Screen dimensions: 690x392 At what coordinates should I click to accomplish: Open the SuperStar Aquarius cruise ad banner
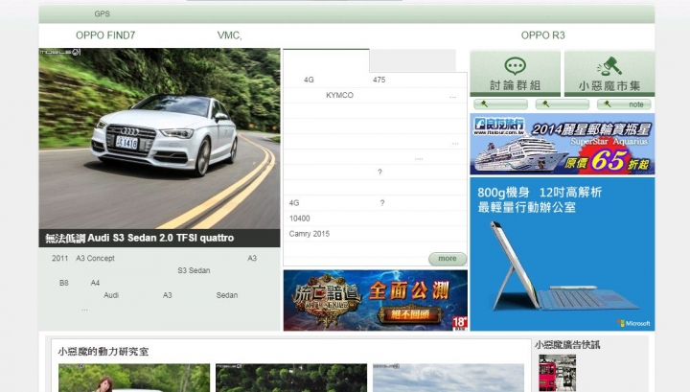click(563, 144)
